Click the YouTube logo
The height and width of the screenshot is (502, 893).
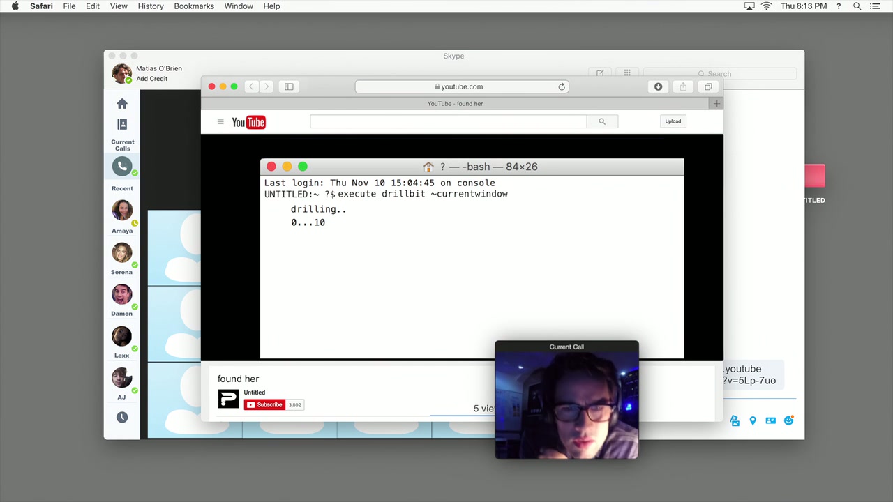(x=248, y=123)
